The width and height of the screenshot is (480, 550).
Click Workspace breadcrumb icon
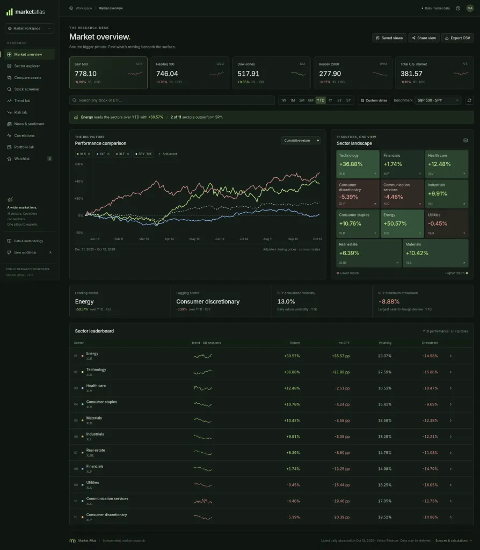pyautogui.click(x=71, y=9)
